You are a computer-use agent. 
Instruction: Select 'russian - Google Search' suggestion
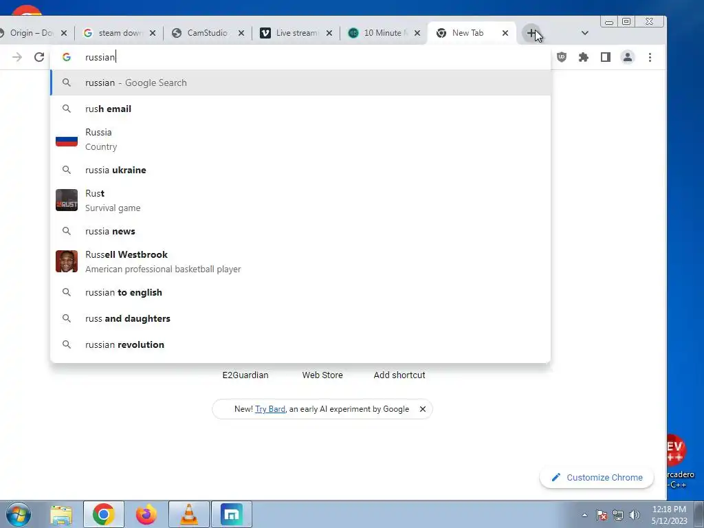300,82
